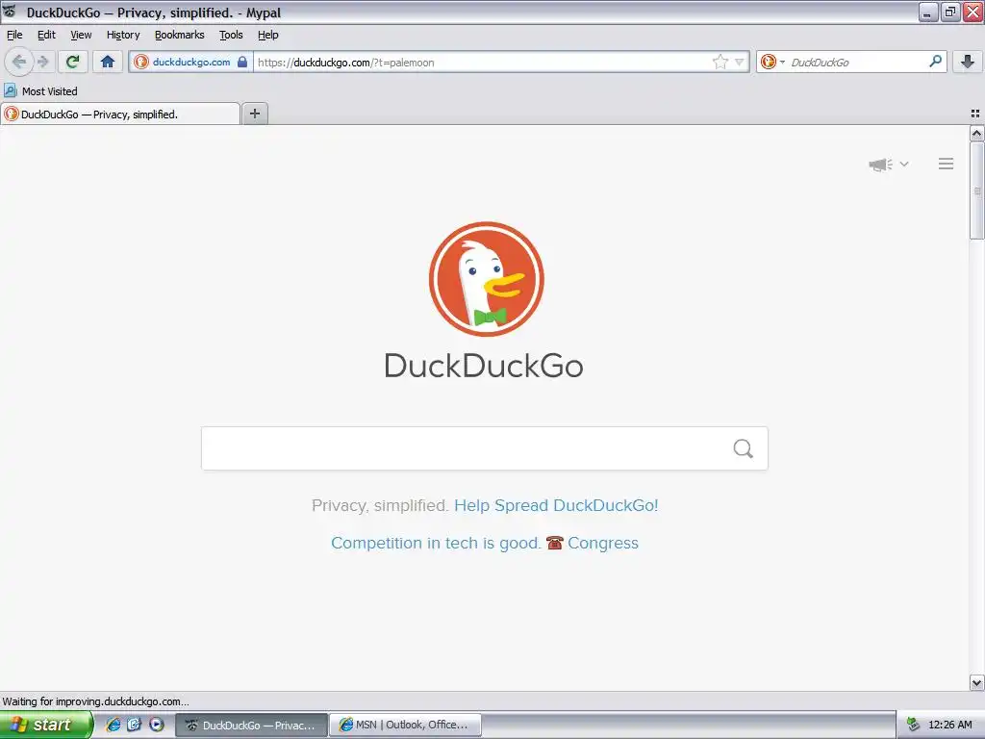
Task: Click the vertical scrollbar thumb
Action: click(x=976, y=191)
